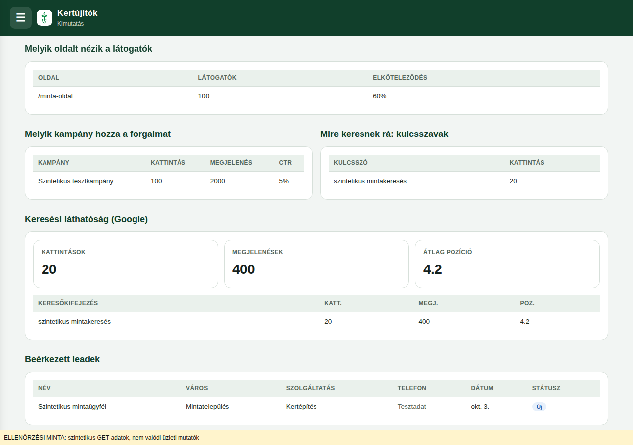Click the "Kertújítók" app title
The width and height of the screenshot is (633, 445).
click(78, 13)
